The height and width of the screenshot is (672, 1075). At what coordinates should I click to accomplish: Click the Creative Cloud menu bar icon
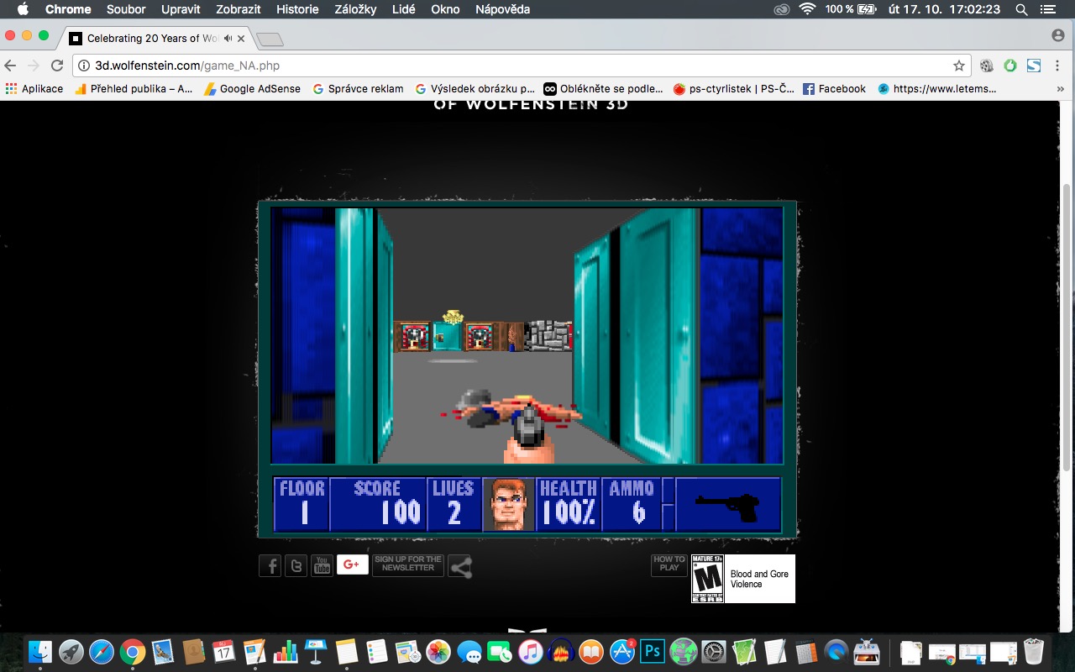pos(782,9)
